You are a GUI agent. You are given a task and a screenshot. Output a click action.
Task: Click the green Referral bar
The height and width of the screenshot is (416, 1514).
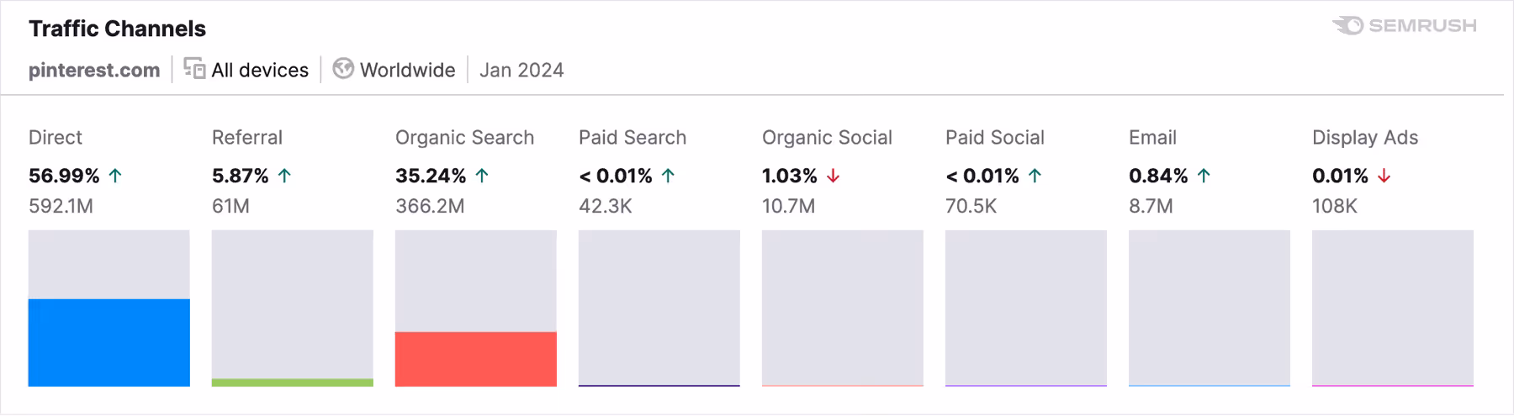click(292, 382)
